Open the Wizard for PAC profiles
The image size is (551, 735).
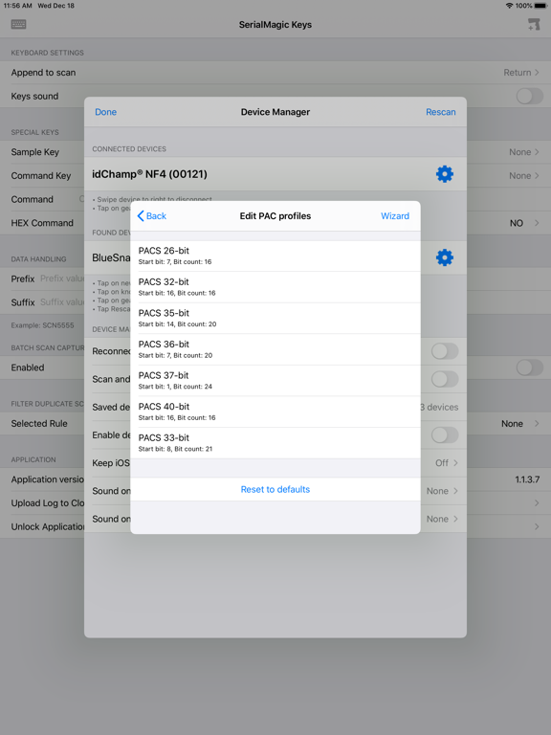(394, 215)
